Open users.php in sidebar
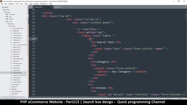Image resolution: width=187 pixels, height=105 pixels. [16, 84]
